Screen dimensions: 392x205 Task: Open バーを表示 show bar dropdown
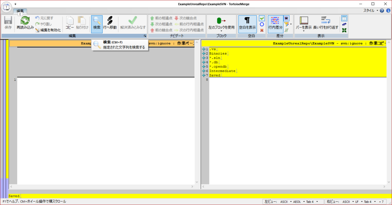click(x=304, y=24)
